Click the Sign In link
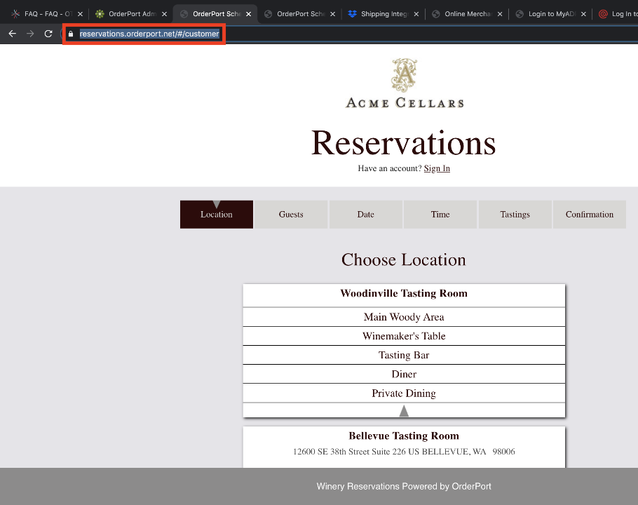This screenshot has height=505, width=638. (x=437, y=168)
